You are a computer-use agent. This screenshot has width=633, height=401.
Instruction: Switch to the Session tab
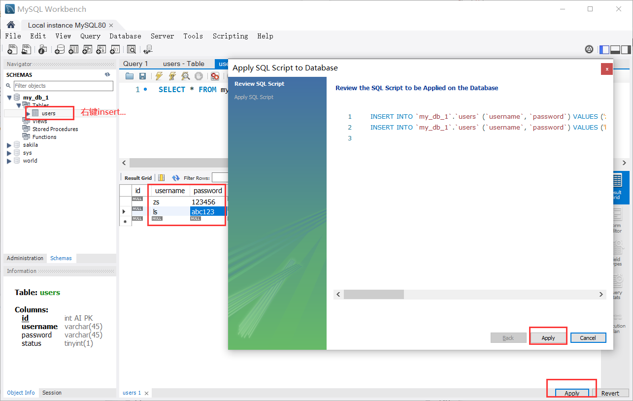point(52,393)
